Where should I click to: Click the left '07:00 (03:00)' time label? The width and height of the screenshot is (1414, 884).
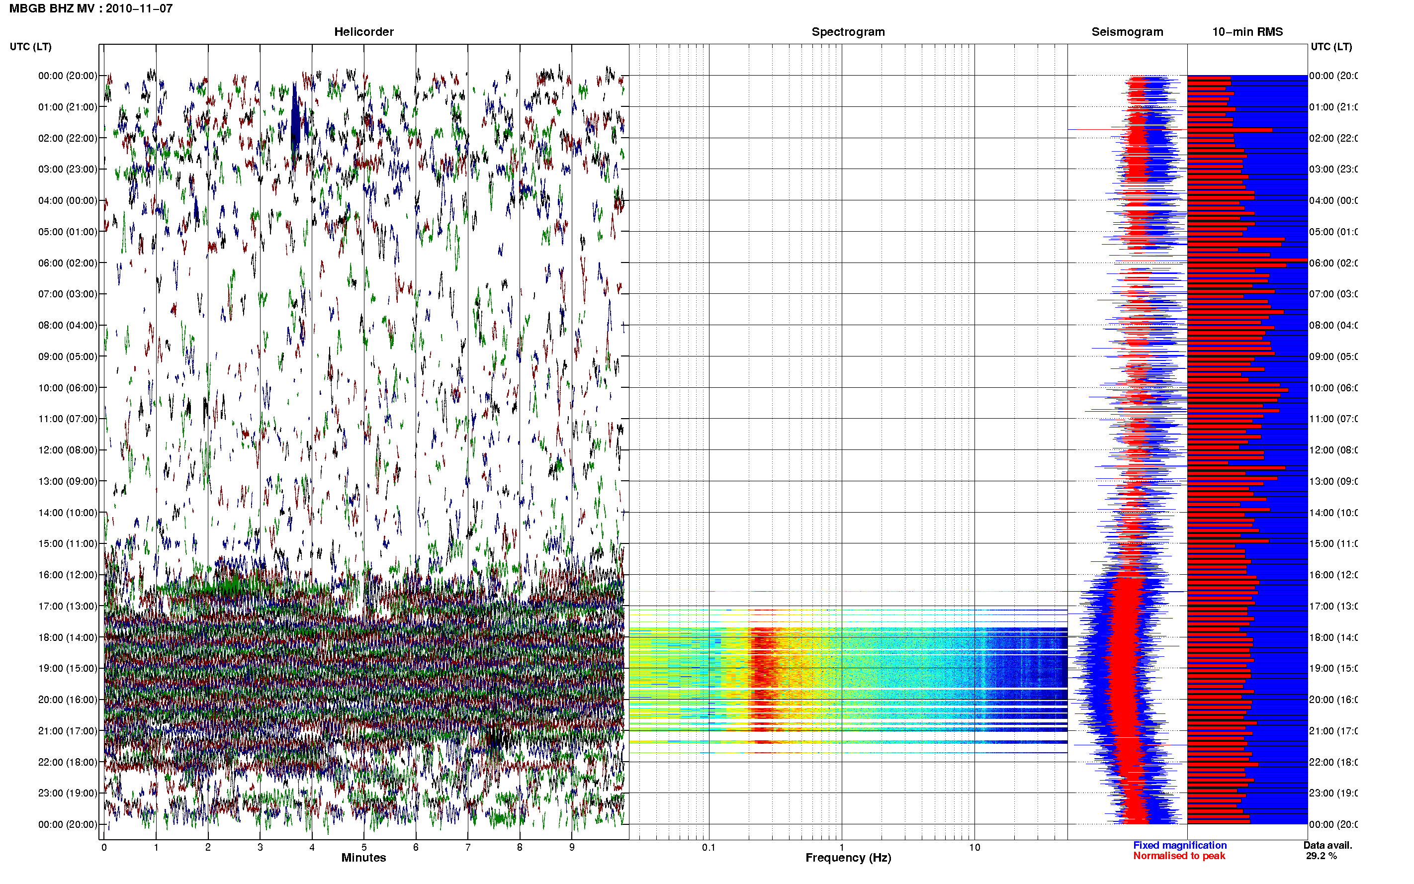(68, 293)
